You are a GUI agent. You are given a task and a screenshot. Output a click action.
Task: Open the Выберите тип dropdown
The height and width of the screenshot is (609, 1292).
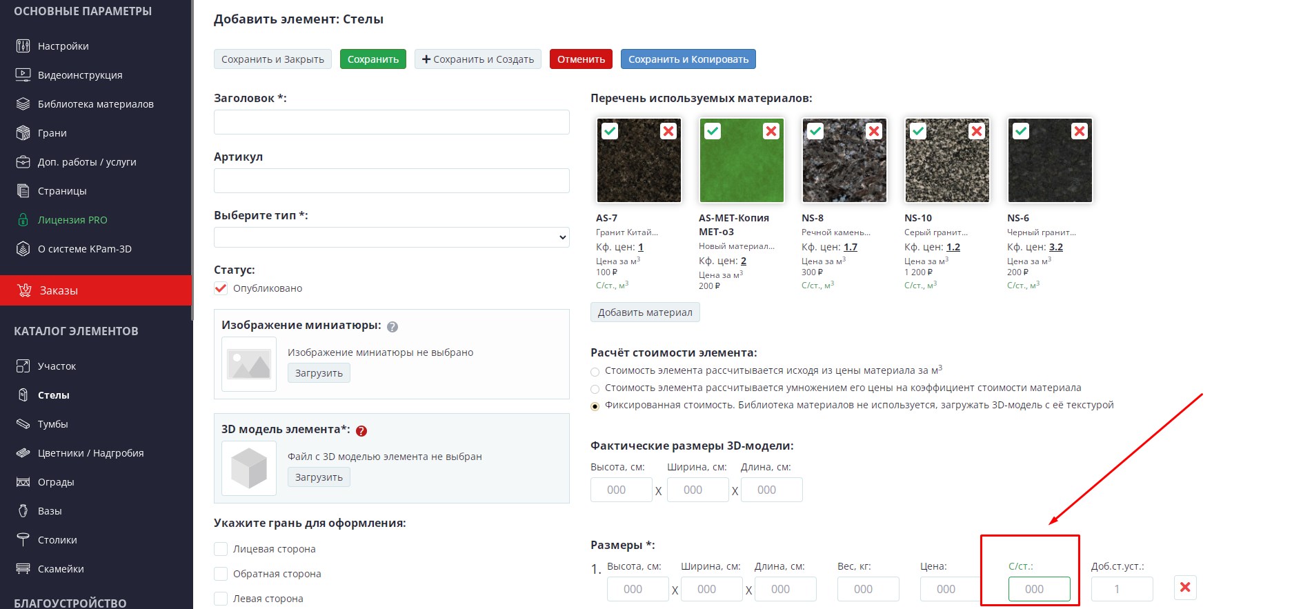[x=392, y=237]
